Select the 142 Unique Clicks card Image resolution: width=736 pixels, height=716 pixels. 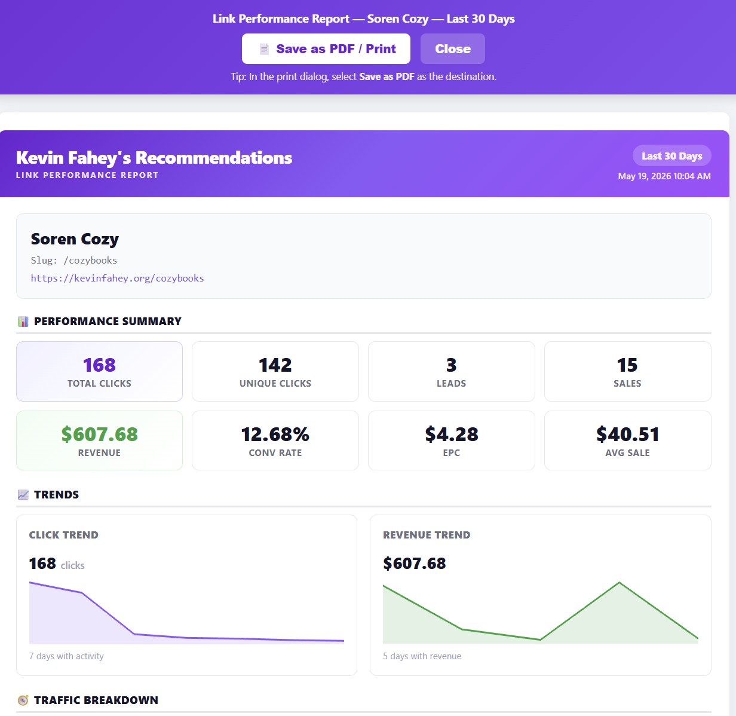[275, 371]
